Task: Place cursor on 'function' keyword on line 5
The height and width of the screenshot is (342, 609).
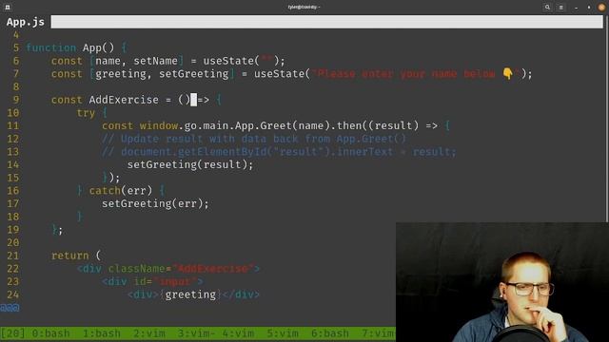Action: 50,47
